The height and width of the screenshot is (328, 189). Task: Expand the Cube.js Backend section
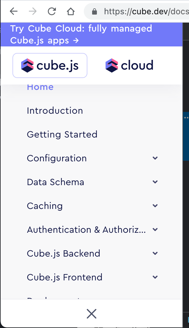(x=155, y=253)
